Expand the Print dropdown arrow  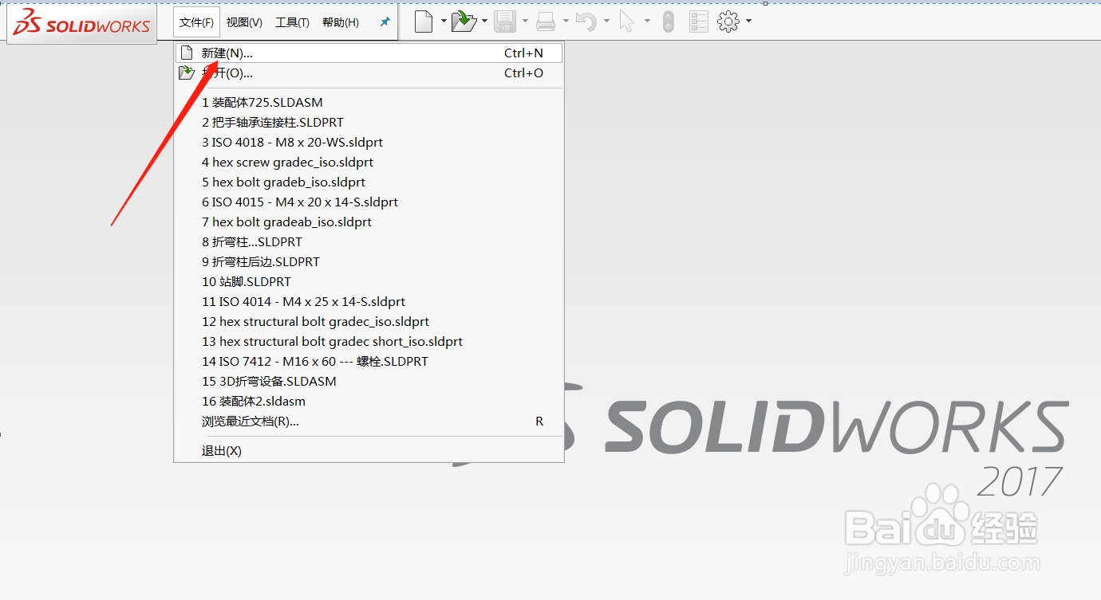pyautogui.click(x=566, y=22)
